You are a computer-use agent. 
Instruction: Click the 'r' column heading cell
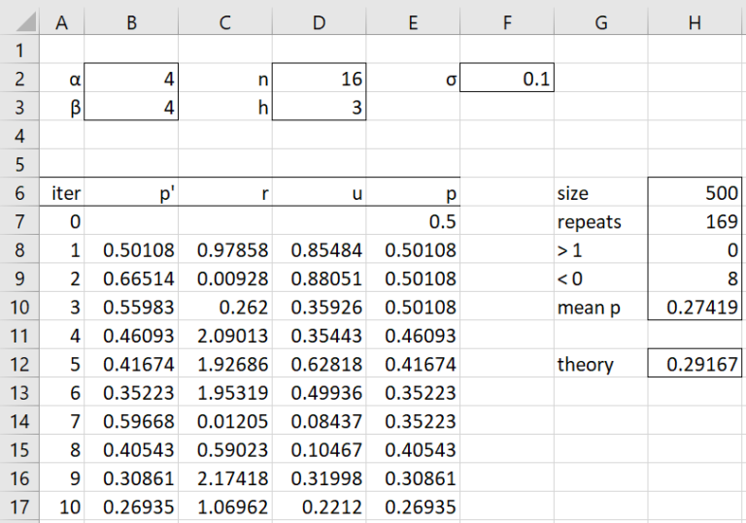pos(225,192)
